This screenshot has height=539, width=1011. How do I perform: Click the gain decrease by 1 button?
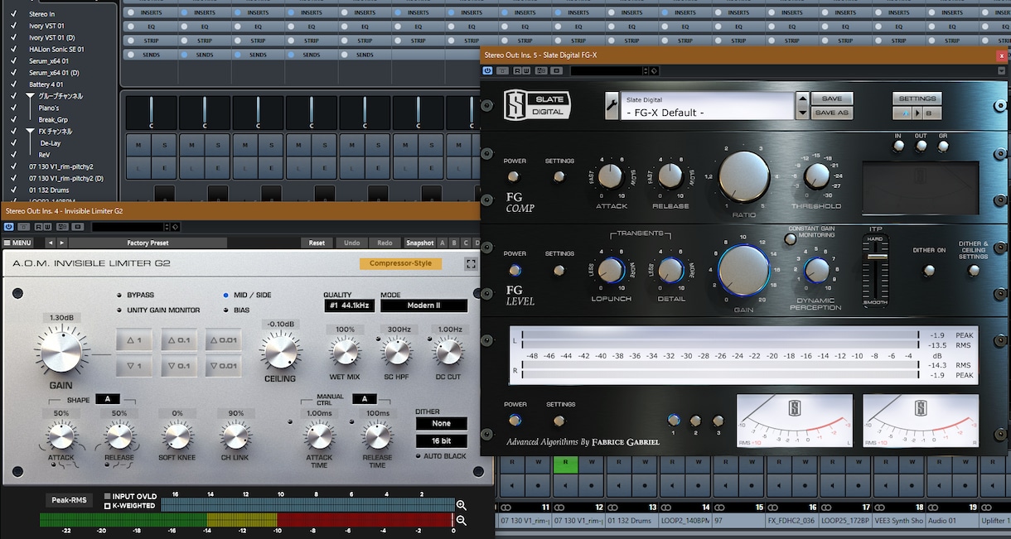(133, 366)
